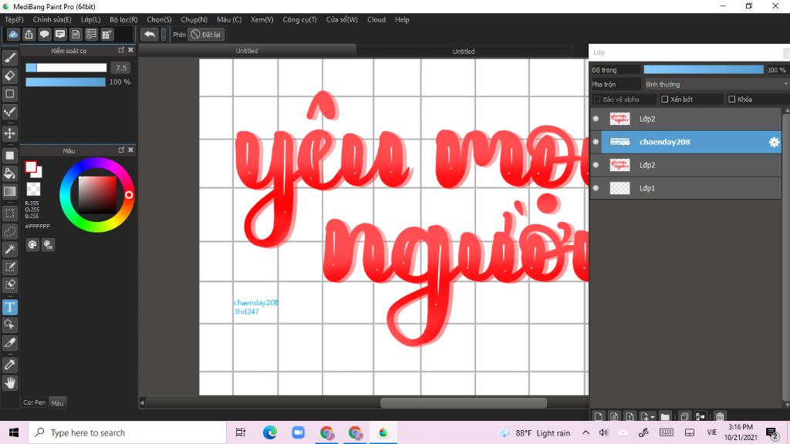Adjust the brush size slider
Viewport: 790px width, 444px height.
tap(66, 68)
